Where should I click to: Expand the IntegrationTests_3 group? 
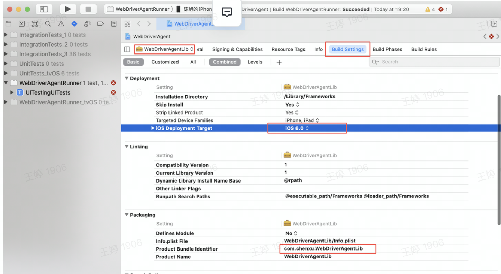pos(6,54)
